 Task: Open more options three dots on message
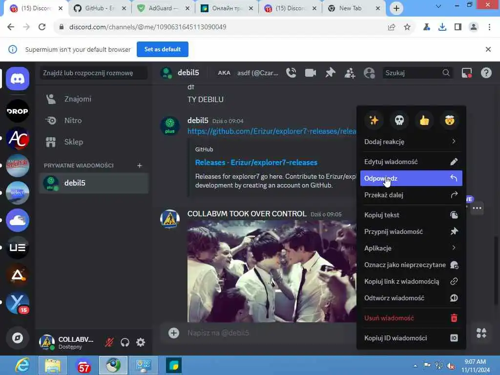point(477,208)
